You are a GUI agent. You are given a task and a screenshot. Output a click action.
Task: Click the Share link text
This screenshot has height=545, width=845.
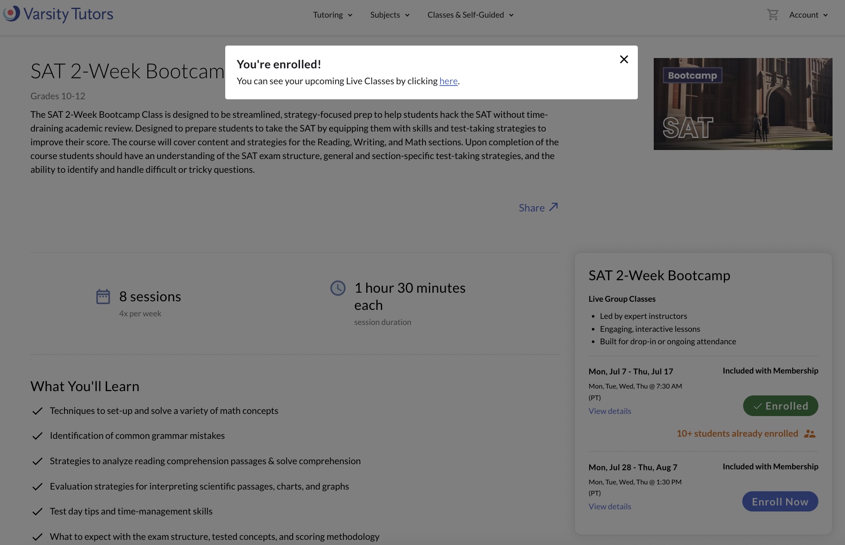(531, 208)
